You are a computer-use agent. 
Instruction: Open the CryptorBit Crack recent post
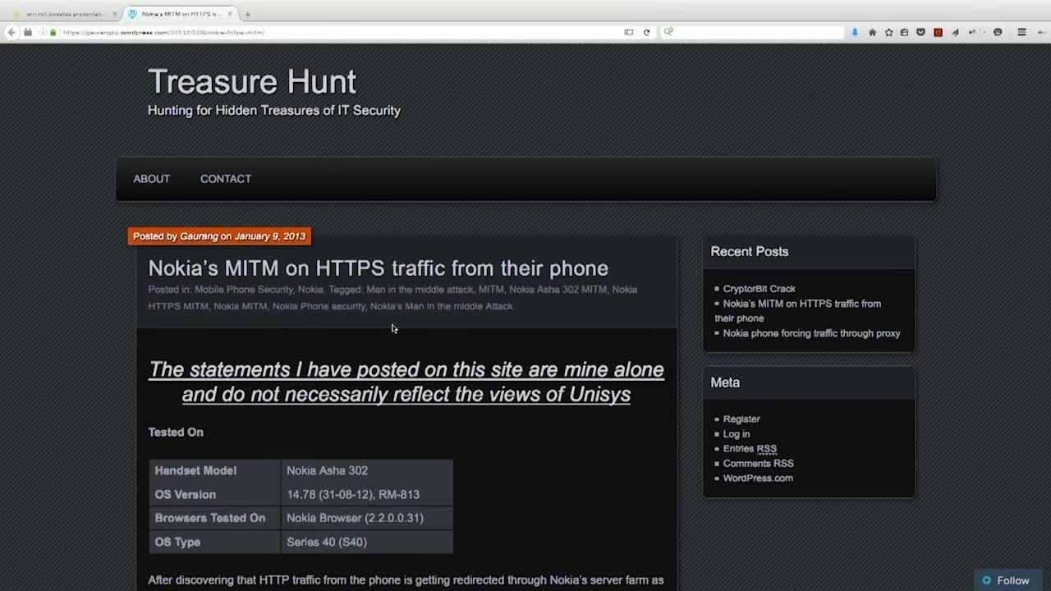[x=759, y=289]
